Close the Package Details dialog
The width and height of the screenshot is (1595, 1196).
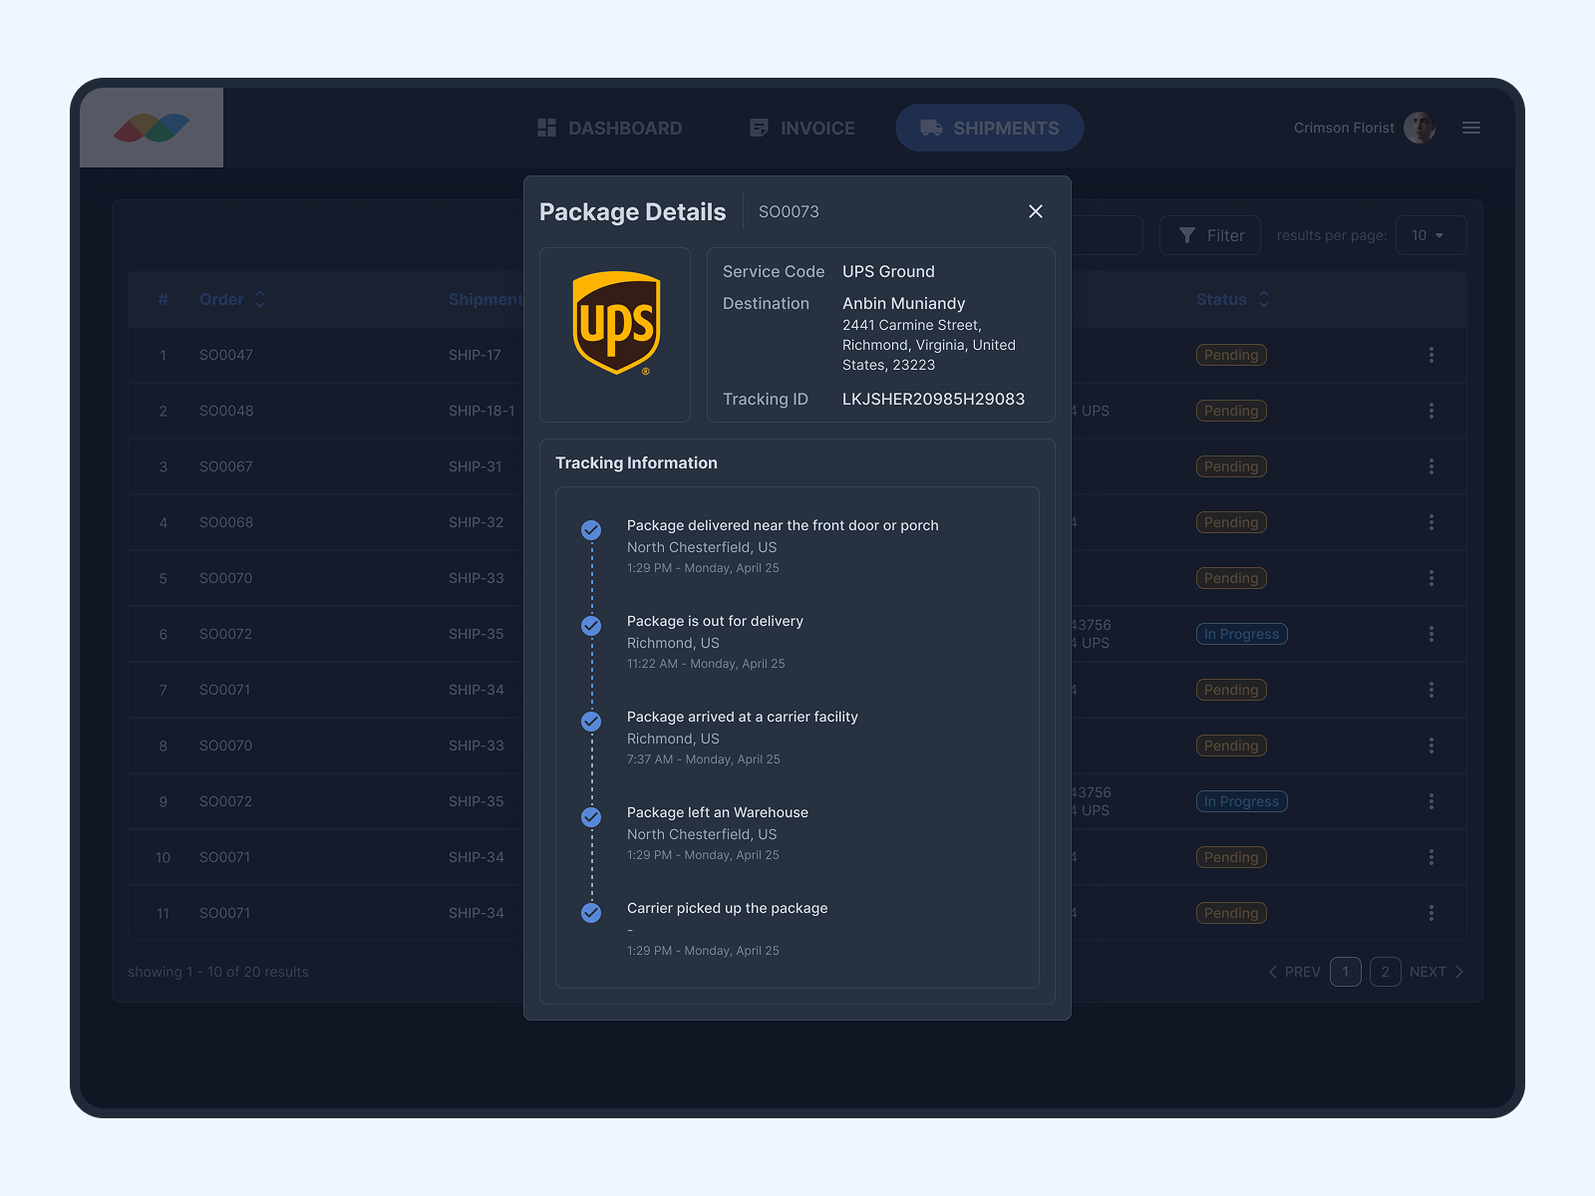click(1036, 211)
